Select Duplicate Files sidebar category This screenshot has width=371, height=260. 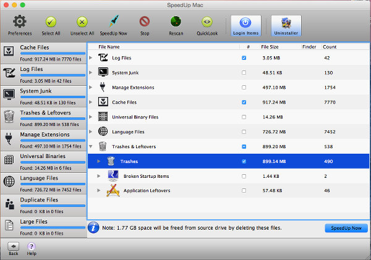point(43,206)
